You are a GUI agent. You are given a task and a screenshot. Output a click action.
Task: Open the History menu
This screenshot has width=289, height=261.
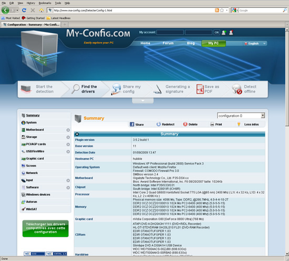(x=30, y=3)
